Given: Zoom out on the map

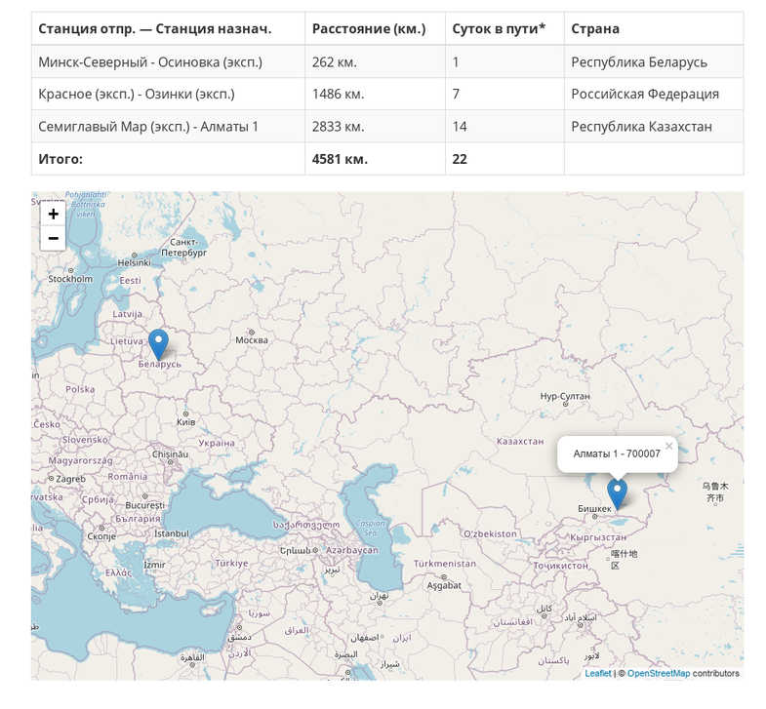Looking at the screenshot, I should point(53,238).
